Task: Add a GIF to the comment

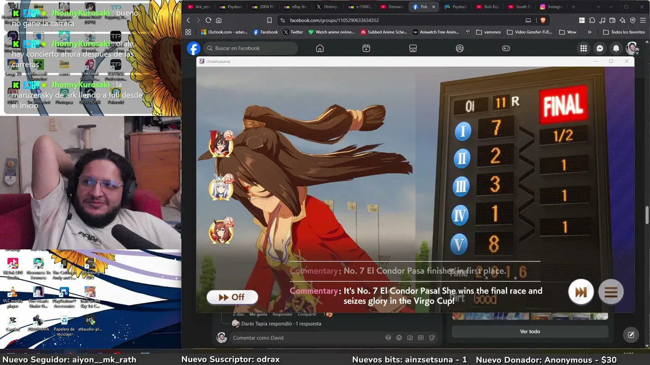Action: pyautogui.click(x=420, y=338)
